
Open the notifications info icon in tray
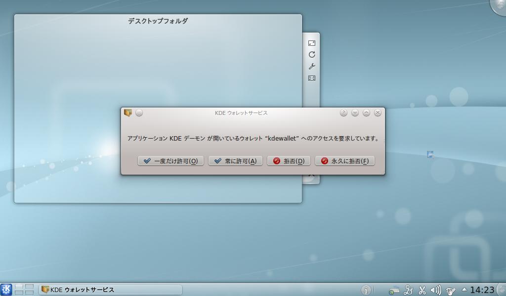pyautogui.click(x=366, y=290)
